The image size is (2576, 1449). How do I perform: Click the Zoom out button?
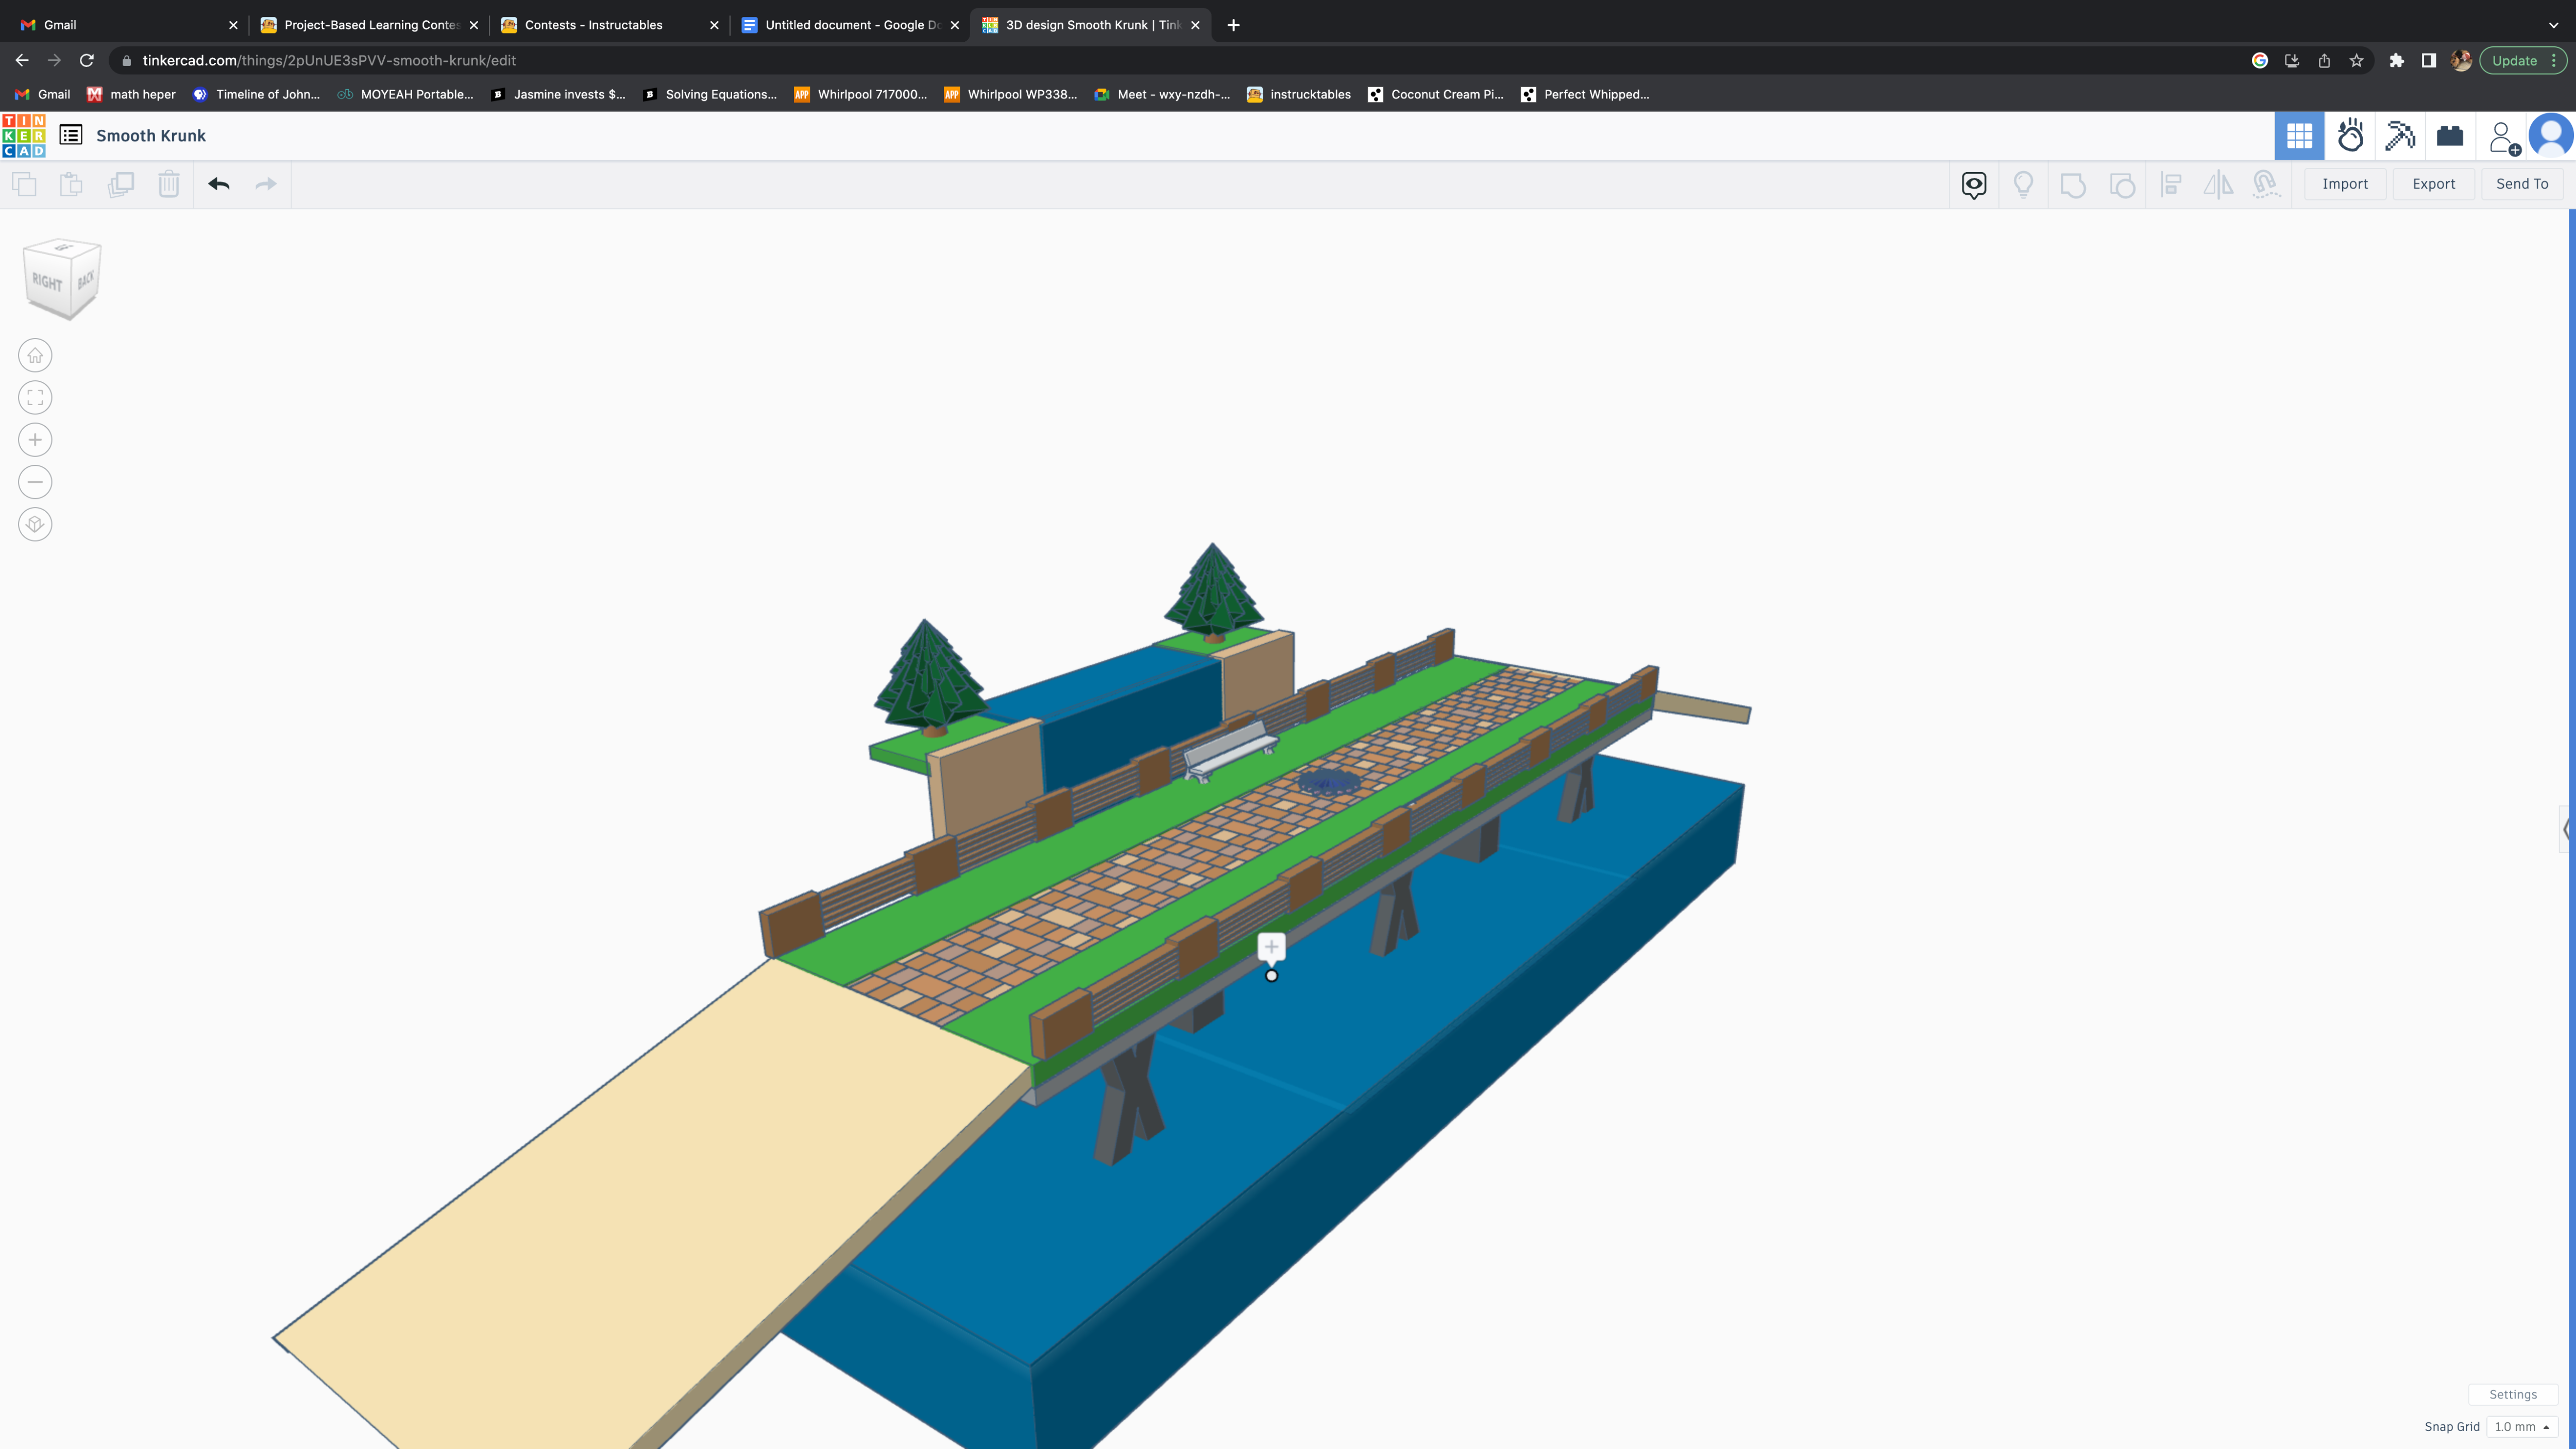pyautogui.click(x=35, y=482)
